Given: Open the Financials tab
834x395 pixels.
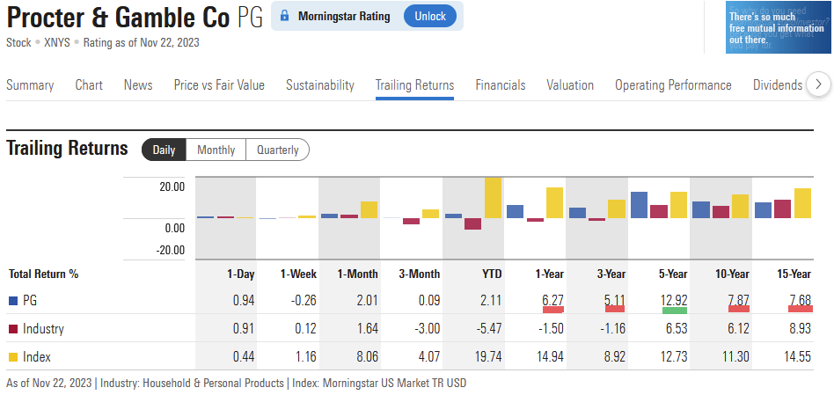Looking at the screenshot, I should coord(501,85).
